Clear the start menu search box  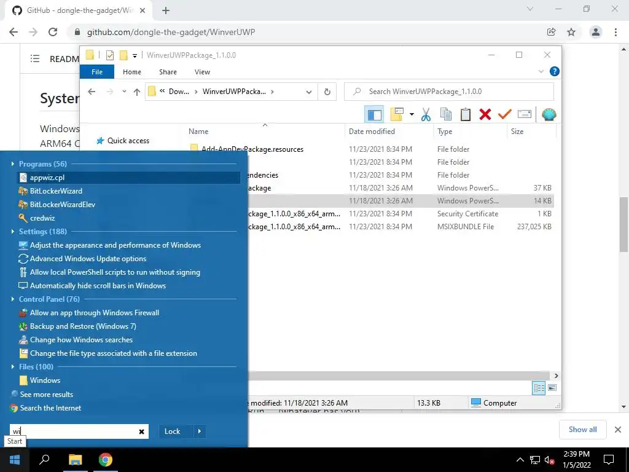(x=142, y=431)
